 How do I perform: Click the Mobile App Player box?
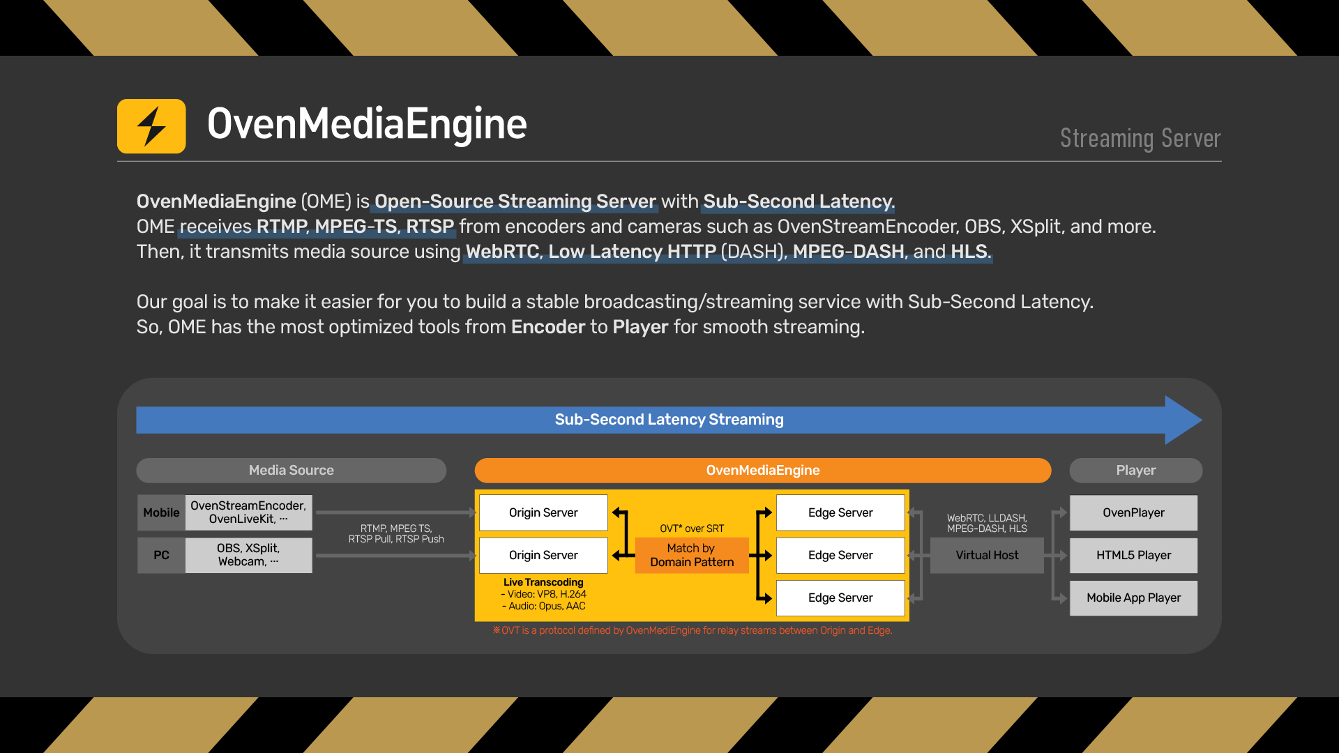point(1133,598)
